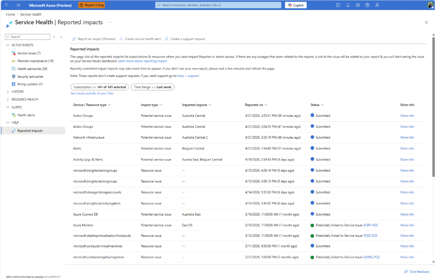Click Create service health alert

140,39
